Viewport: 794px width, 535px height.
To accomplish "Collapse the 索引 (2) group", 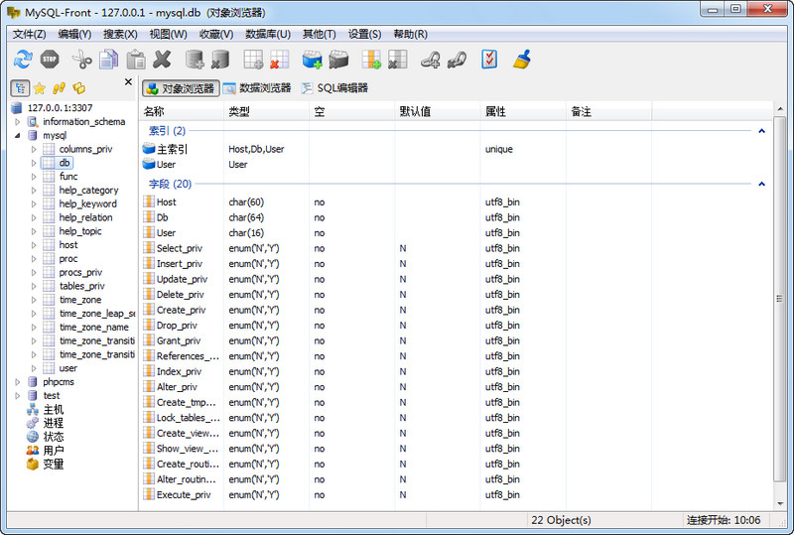I will (761, 131).
